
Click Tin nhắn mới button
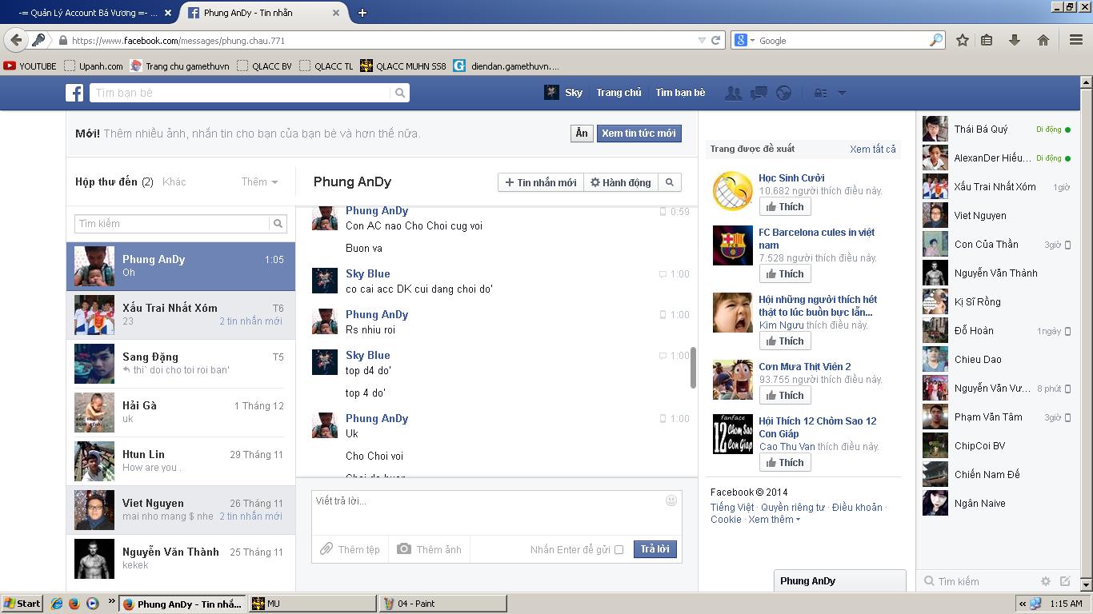(541, 182)
